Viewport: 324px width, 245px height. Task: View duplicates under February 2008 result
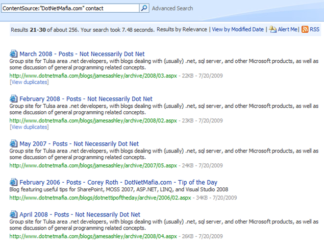pyautogui.click(x=29, y=127)
